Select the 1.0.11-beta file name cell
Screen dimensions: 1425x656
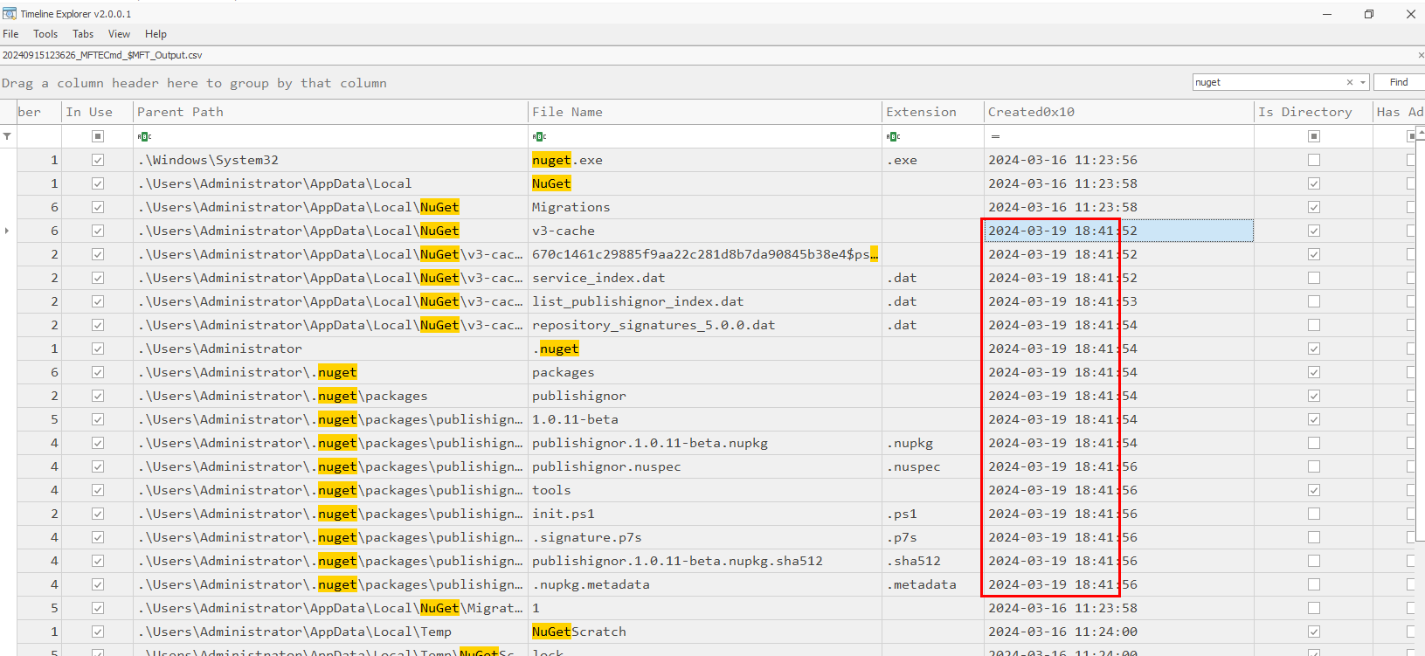pyautogui.click(x=705, y=419)
